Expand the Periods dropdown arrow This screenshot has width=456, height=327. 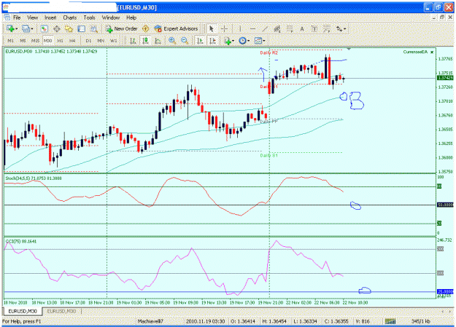pos(248,42)
